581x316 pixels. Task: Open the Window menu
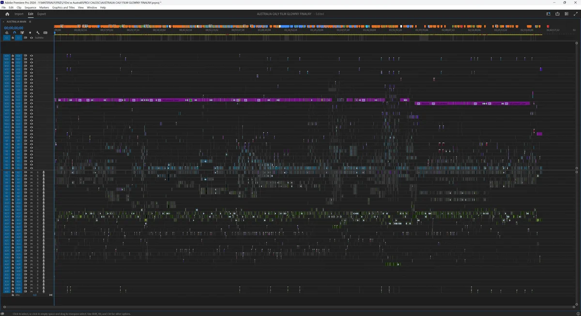click(x=92, y=8)
